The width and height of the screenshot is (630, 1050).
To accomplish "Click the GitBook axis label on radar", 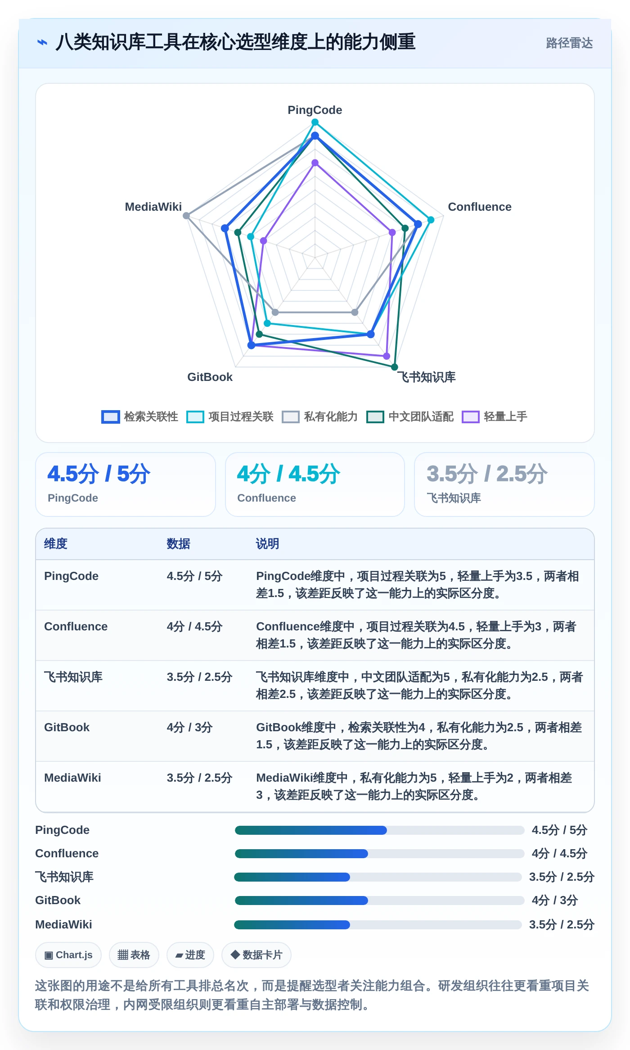I will click(x=210, y=377).
